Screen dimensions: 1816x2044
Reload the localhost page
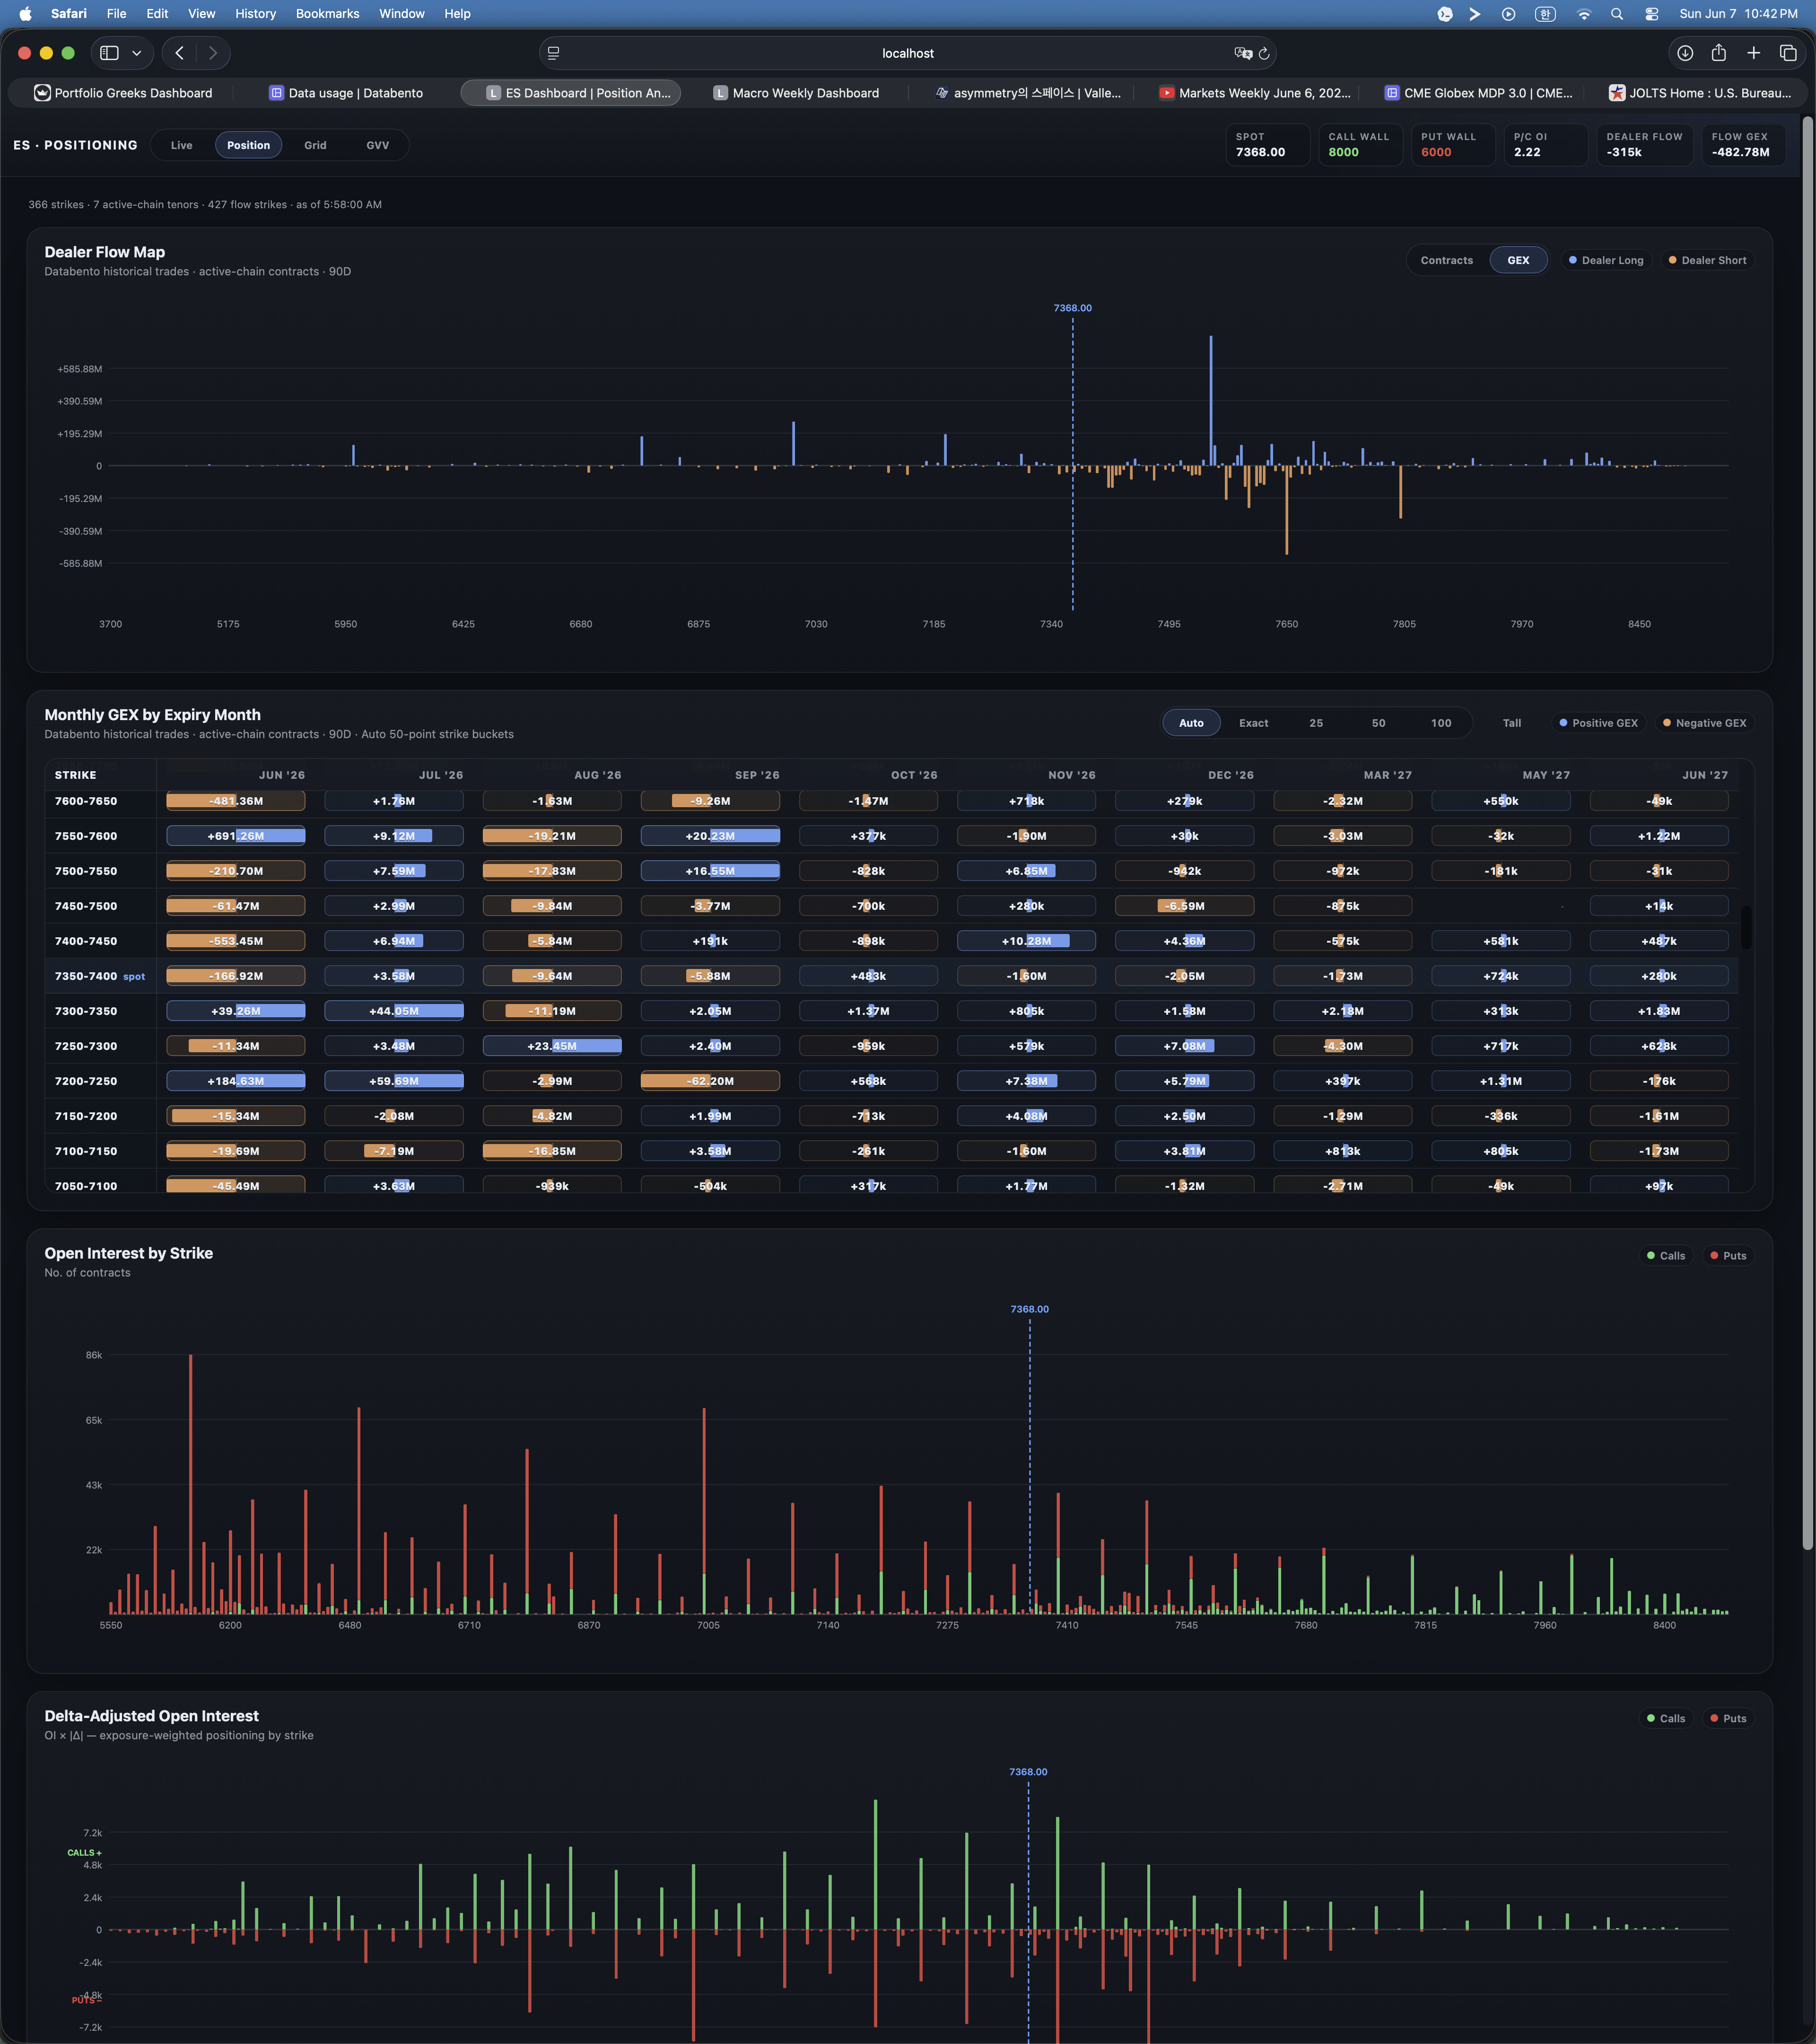coord(1264,53)
